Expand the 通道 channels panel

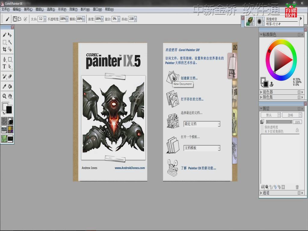tap(261, 193)
